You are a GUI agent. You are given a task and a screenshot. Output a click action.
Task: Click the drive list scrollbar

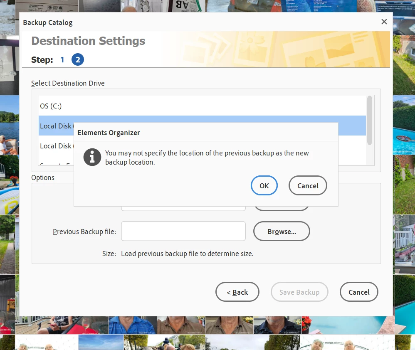pyautogui.click(x=370, y=121)
